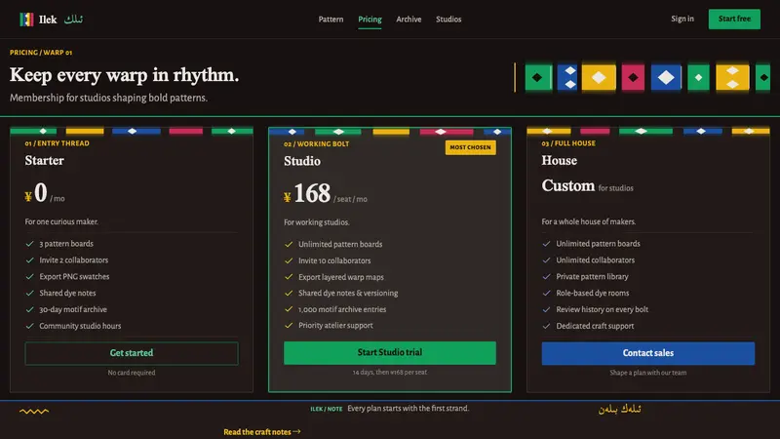Click the large yellow tile with one white diamond
Image resolution: width=780 pixels, height=439 pixels.
coord(599,77)
